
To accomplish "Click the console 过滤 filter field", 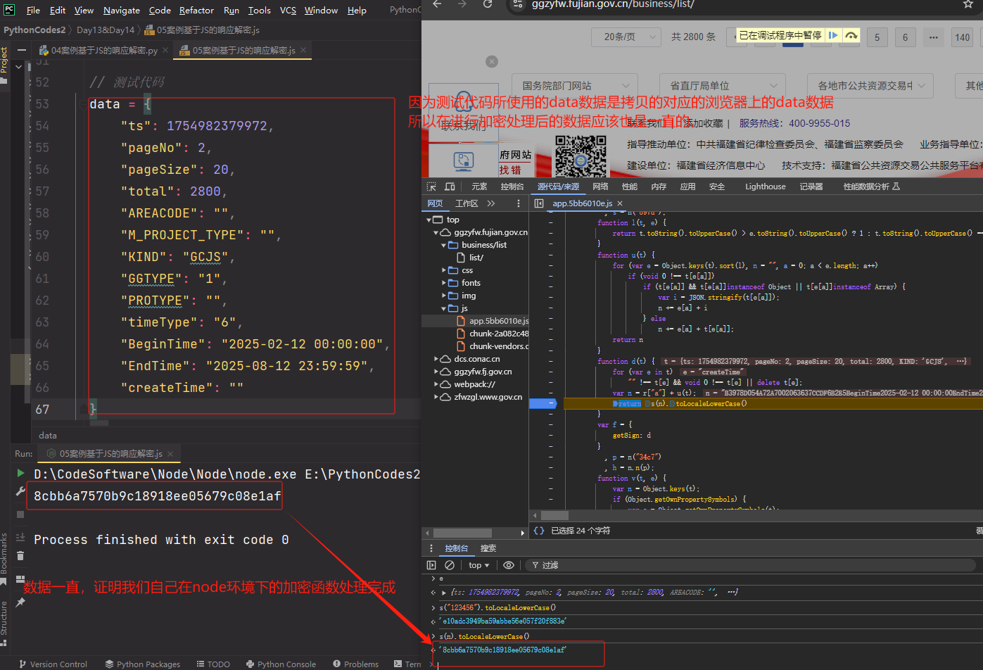I will (x=752, y=565).
